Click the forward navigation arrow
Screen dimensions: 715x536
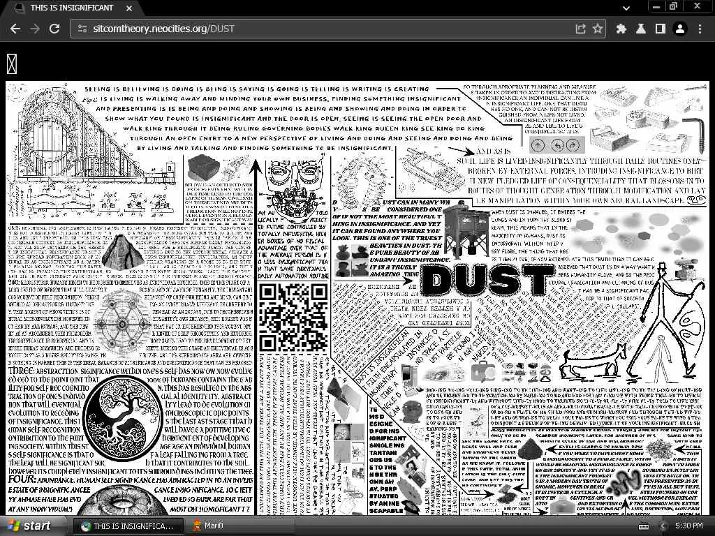coord(35,29)
